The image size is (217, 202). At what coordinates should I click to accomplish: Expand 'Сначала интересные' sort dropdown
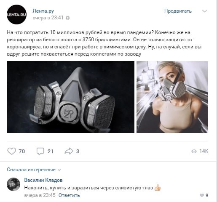pyautogui.click(x=34, y=170)
